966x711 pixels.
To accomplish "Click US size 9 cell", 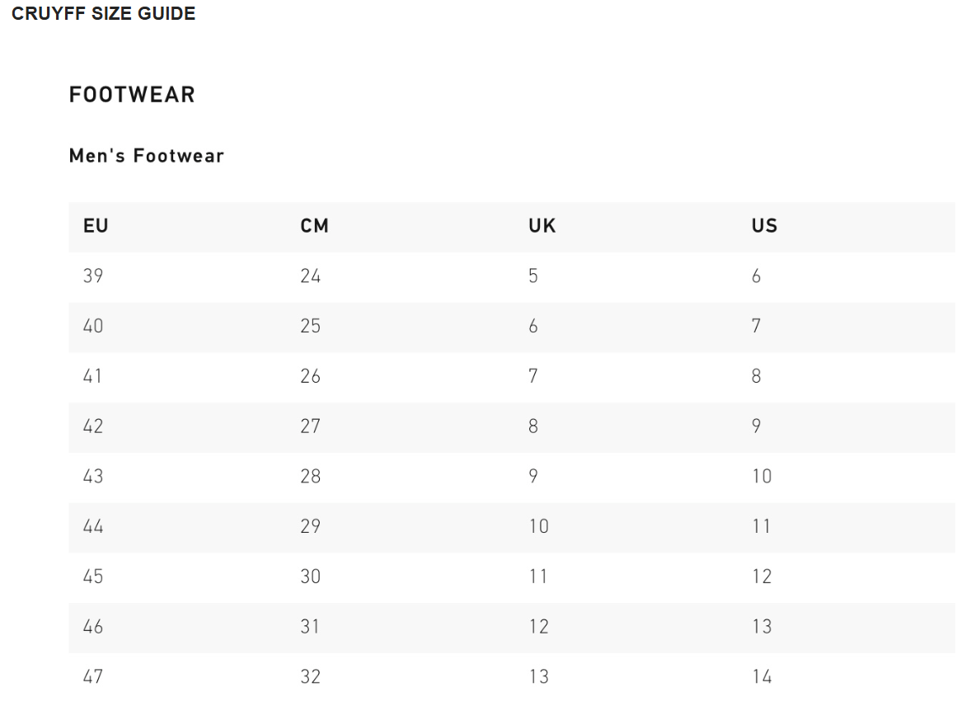I will [x=756, y=426].
